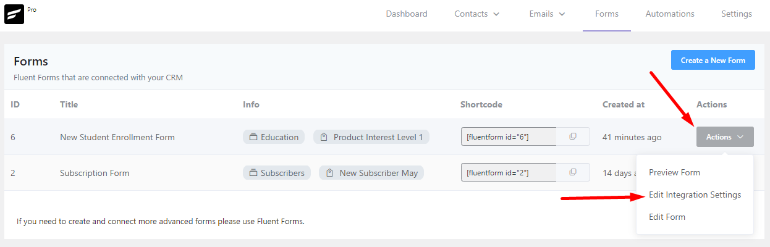770x247 pixels.
Task: Go to the Dashboard tab
Action: coord(407,14)
